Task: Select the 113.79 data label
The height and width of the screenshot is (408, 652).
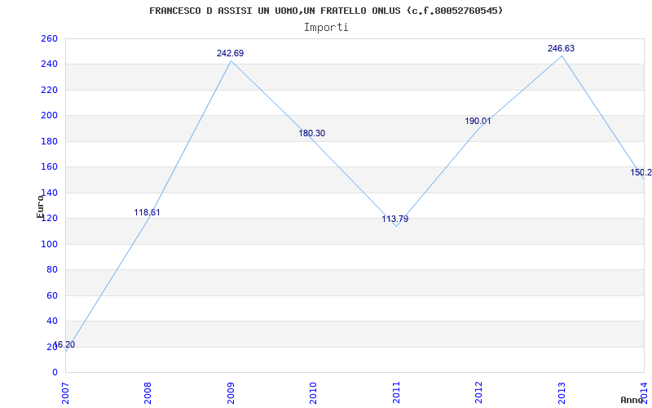Action: [395, 219]
